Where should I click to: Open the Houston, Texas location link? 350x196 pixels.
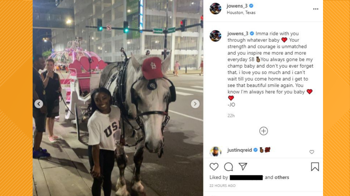241,13
